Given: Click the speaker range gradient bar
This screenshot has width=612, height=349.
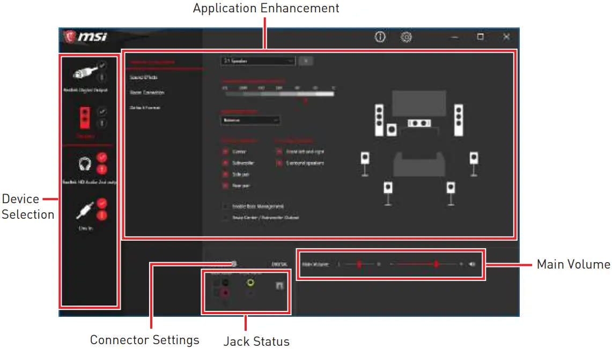Looking at the screenshot, I should click(279, 94).
